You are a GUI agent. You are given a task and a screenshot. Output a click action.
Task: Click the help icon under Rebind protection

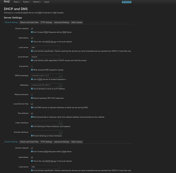click(x=32, y=98)
